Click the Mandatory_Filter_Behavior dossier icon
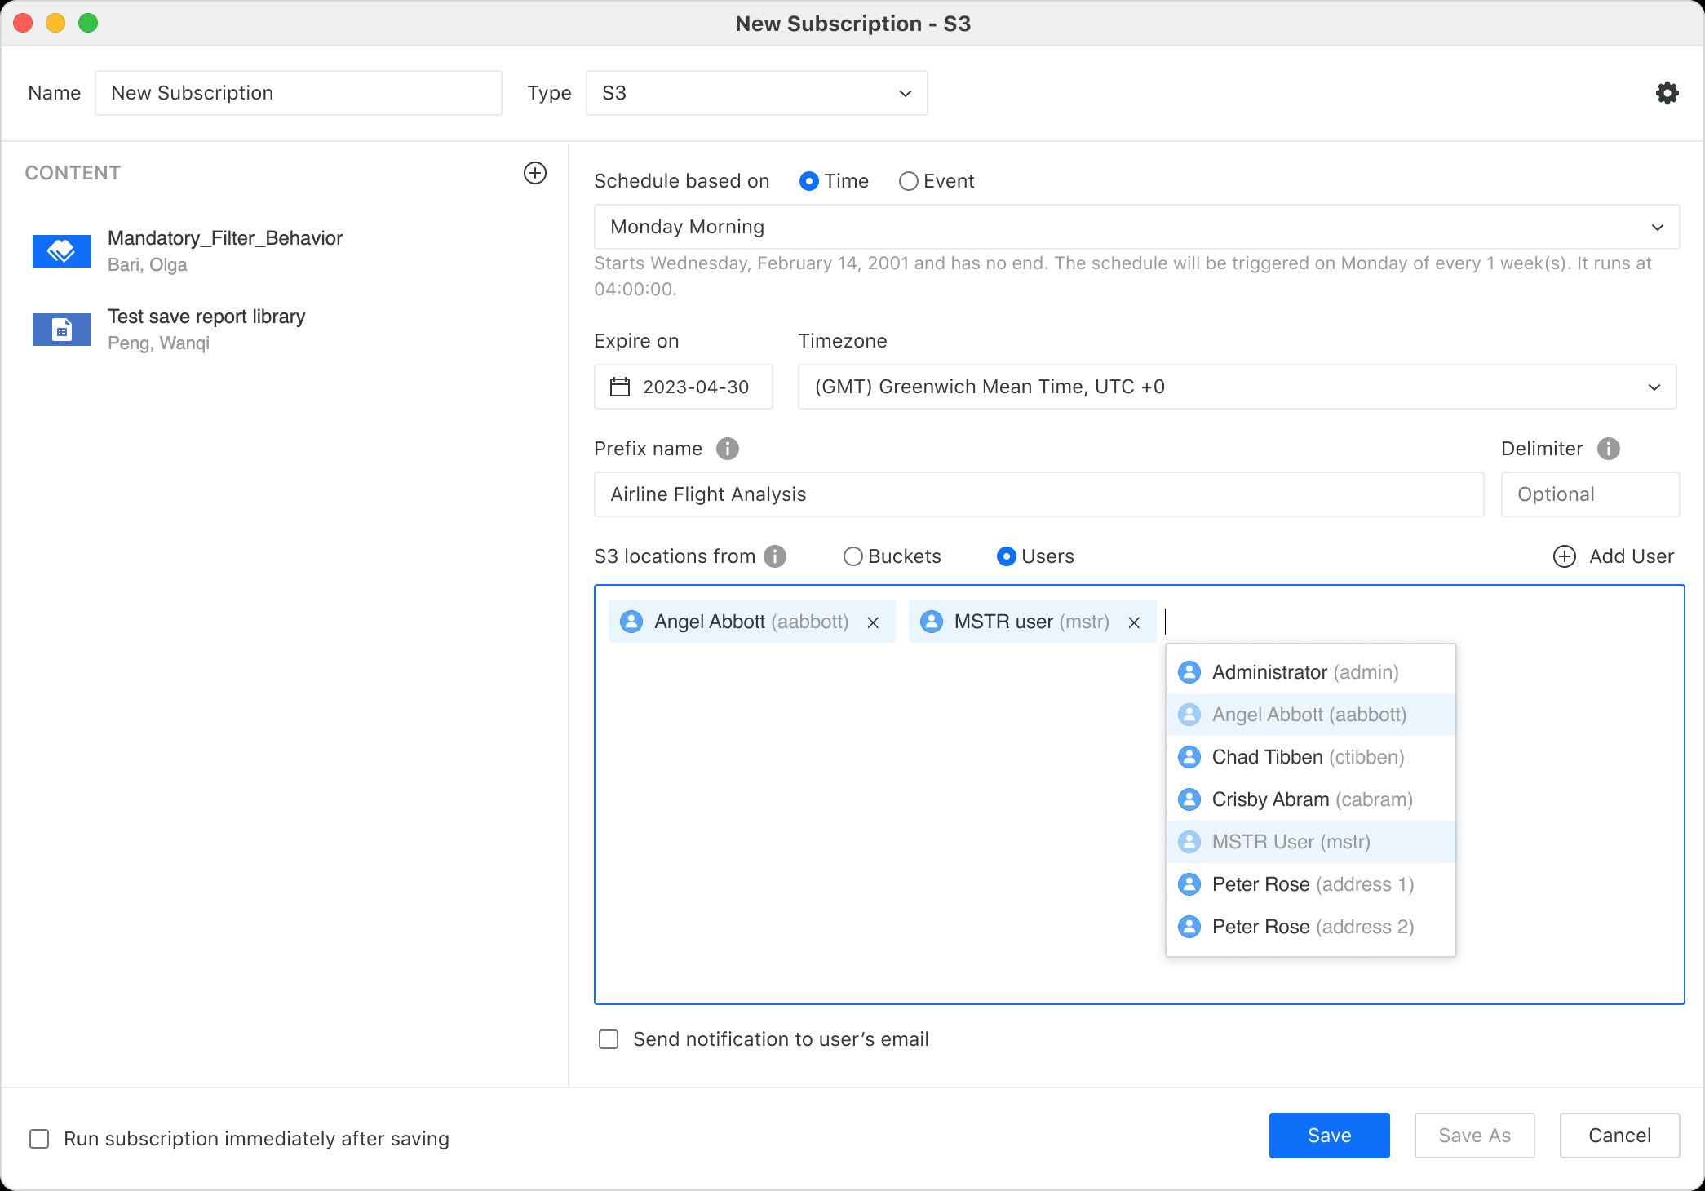 point(62,250)
